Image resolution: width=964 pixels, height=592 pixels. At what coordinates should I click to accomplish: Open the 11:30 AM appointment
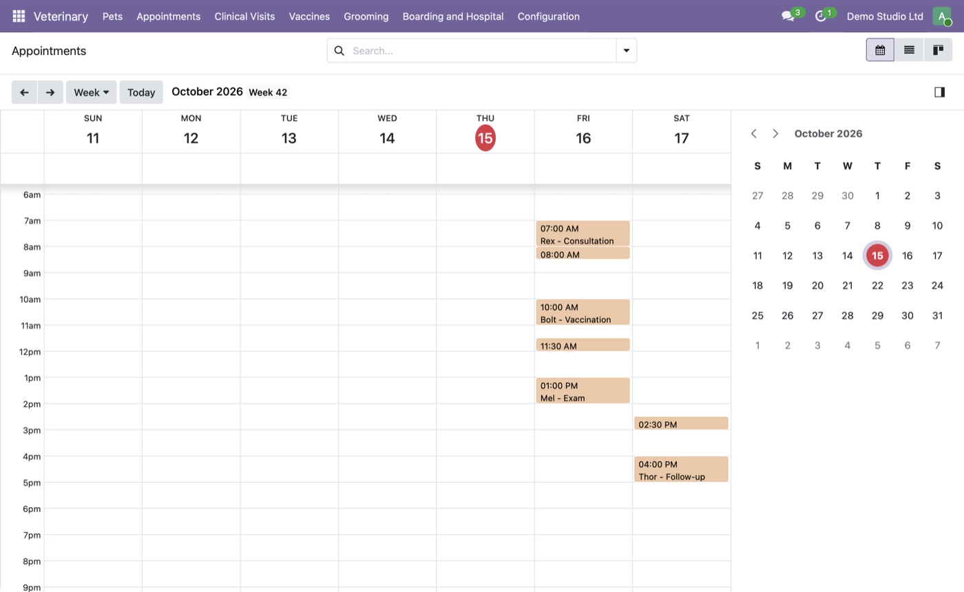(x=583, y=345)
